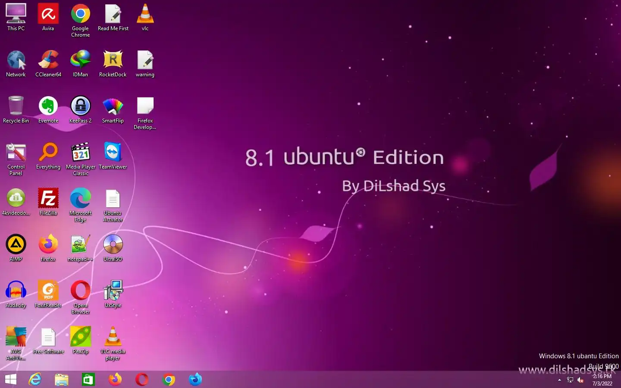The image size is (621, 388).
Task: Select the SmartFlip shortcut
Action: point(113,110)
